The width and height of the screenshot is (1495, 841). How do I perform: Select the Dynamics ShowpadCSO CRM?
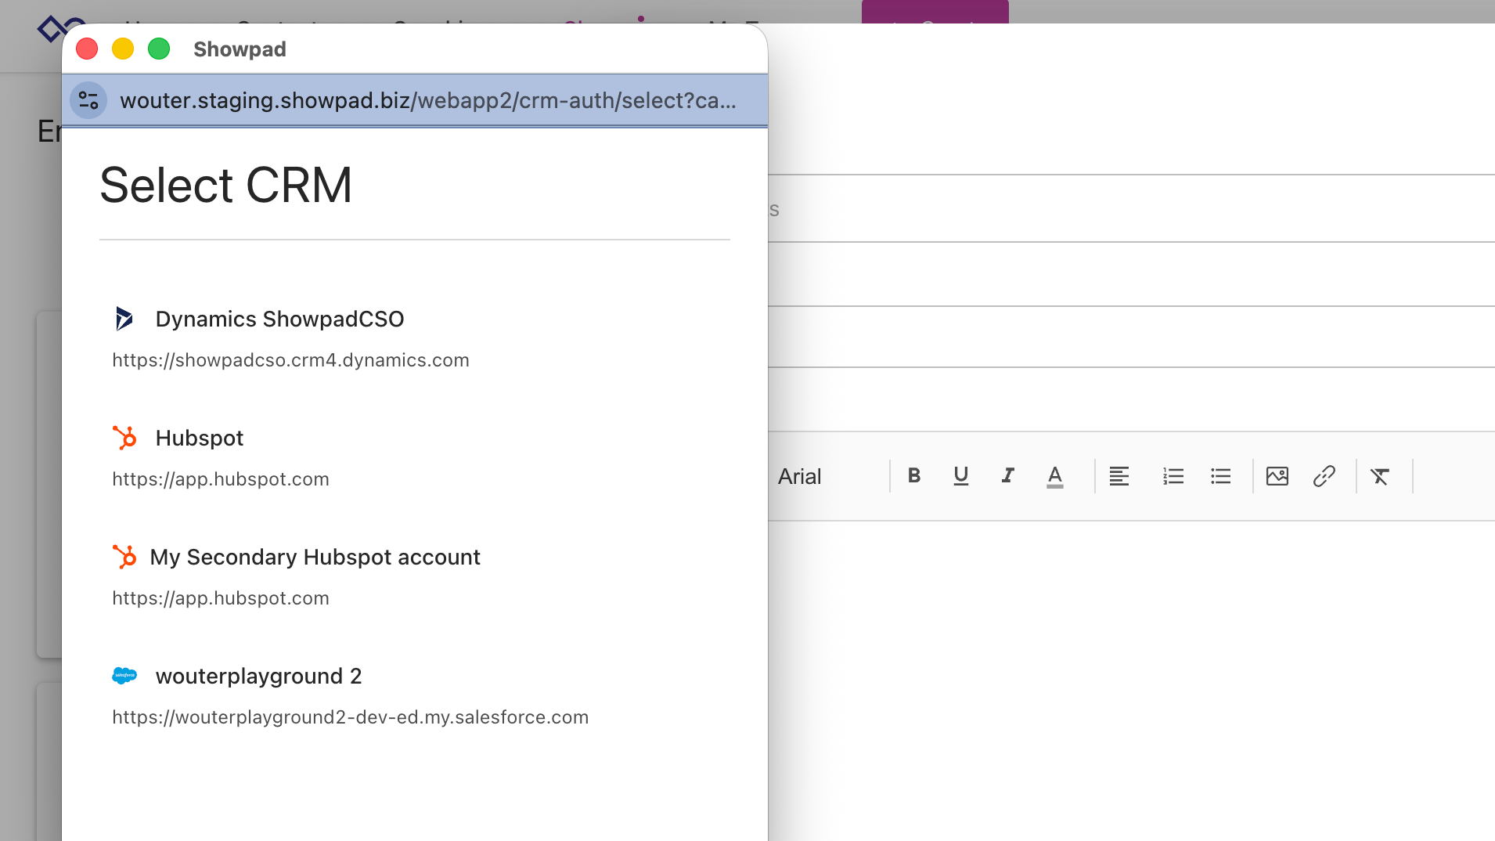click(279, 319)
